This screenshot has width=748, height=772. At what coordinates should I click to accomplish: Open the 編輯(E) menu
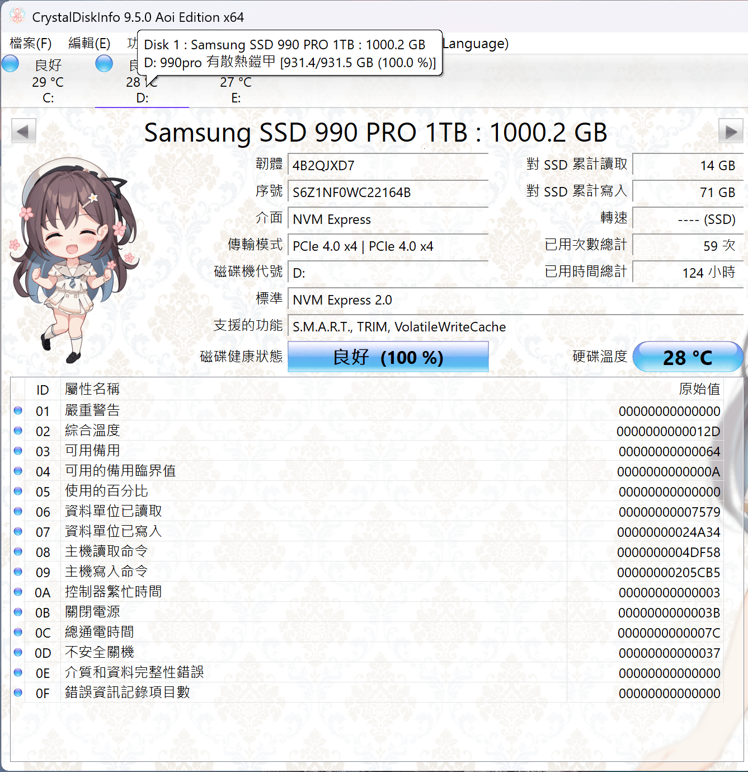(90, 44)
